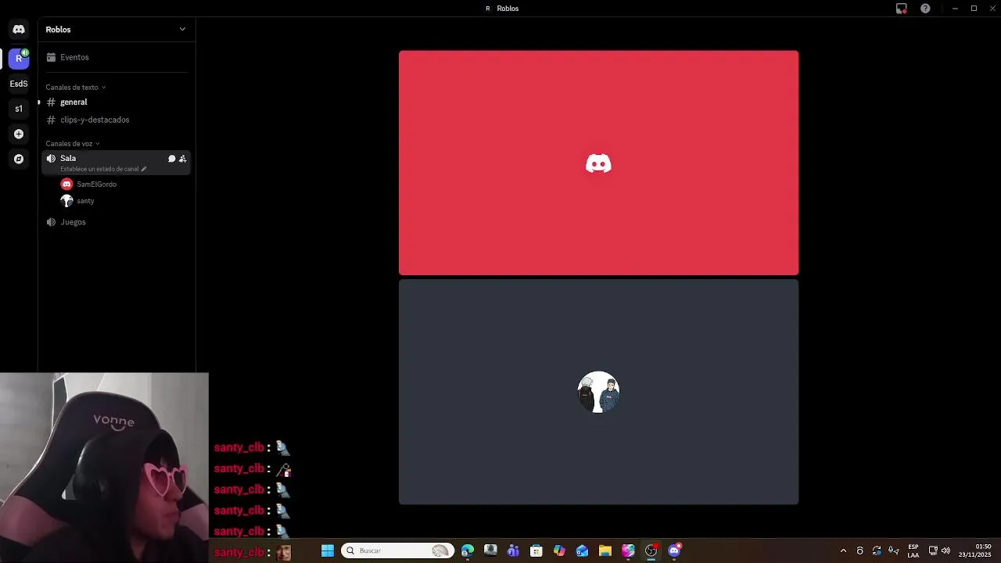Viewport: 1001px width, 563px height.
Task: Open Discord from the taskbar
Action: coord(674,550)
